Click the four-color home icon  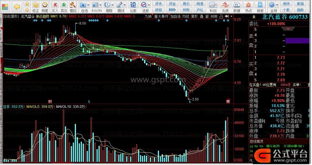click(5, 6)
